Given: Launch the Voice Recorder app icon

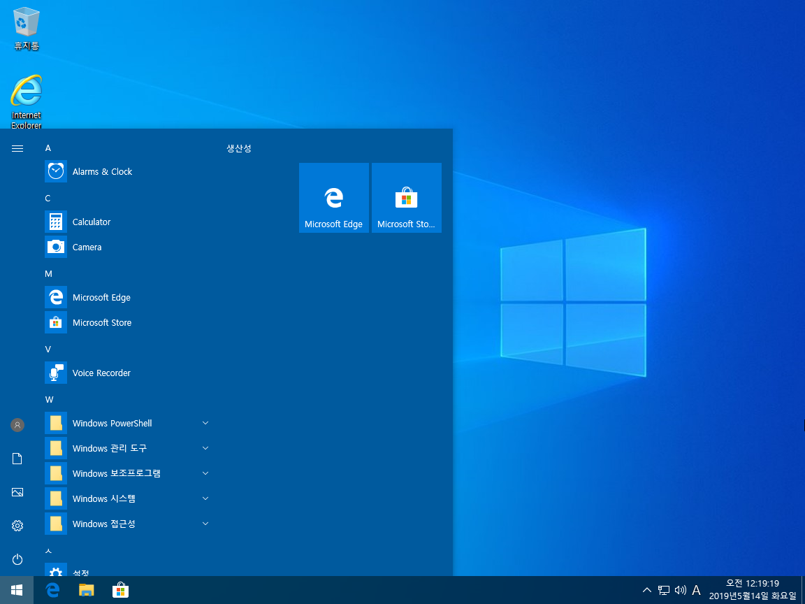Looking at the screenshot, I should pyautogui.click(x=55, y=373).
